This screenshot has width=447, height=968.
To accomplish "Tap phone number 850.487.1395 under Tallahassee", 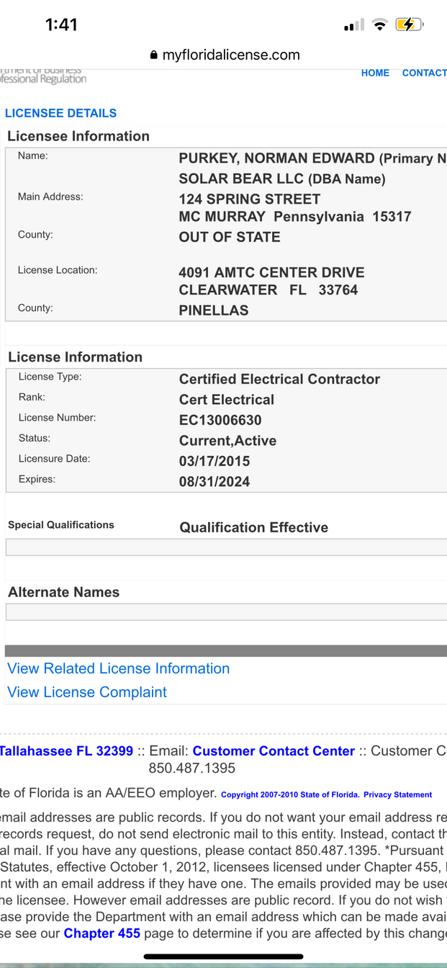I will click(191, 768).
